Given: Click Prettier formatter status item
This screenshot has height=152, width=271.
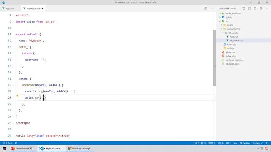Looking at the screenshot, I should coord(258,143).
